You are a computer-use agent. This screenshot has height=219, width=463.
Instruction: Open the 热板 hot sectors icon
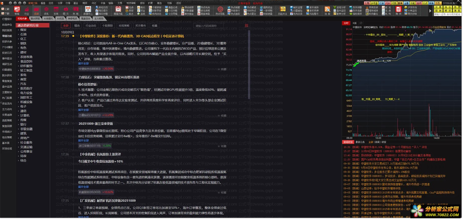[75, 11]
